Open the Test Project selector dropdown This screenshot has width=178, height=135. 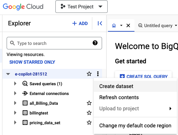tap(82, 7)
